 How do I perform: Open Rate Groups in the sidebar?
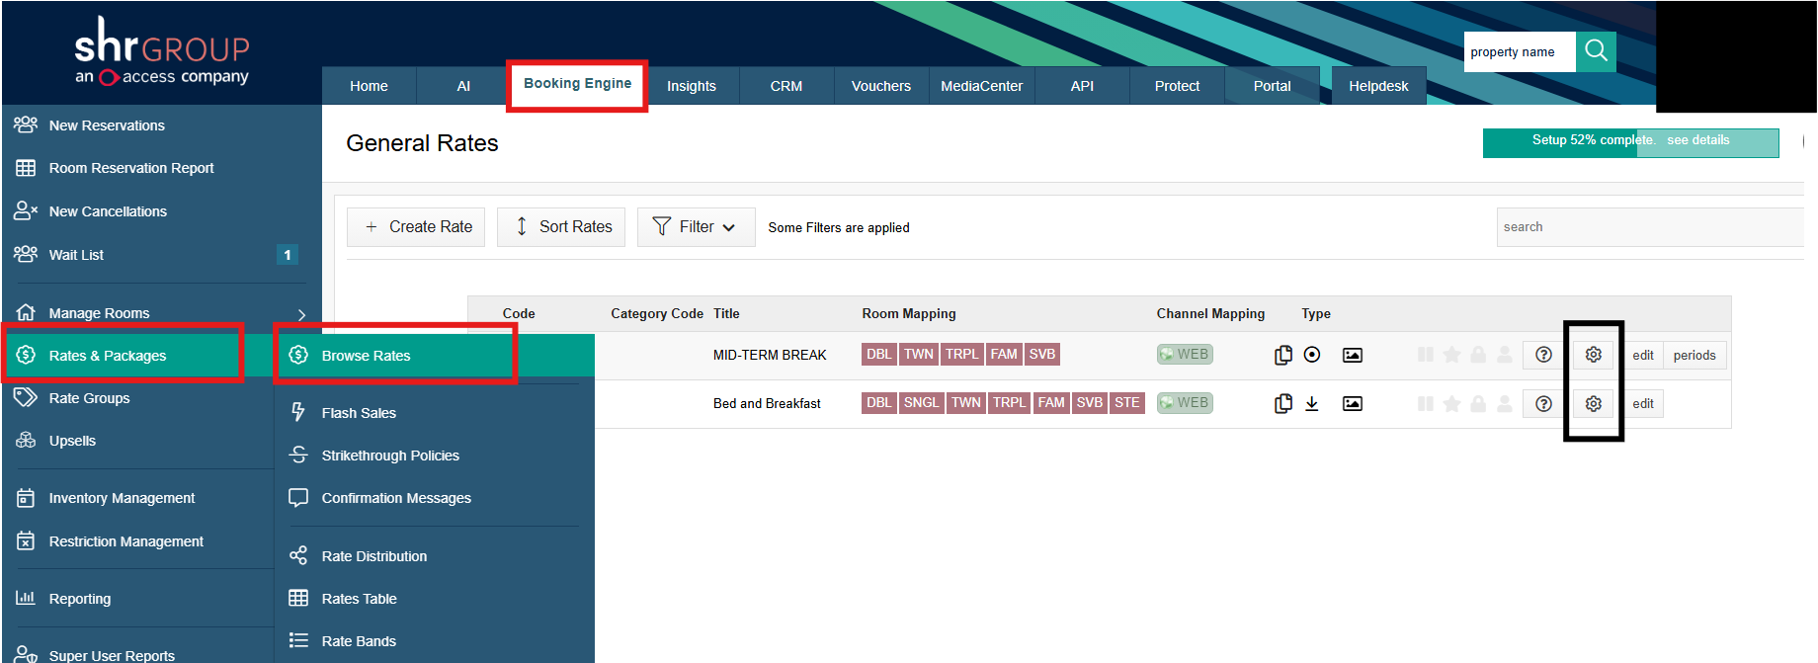89,398
